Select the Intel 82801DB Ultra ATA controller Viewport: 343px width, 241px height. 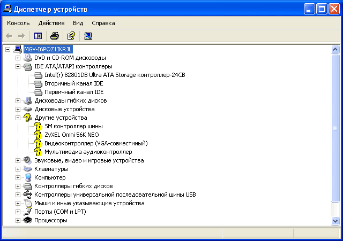115,75
